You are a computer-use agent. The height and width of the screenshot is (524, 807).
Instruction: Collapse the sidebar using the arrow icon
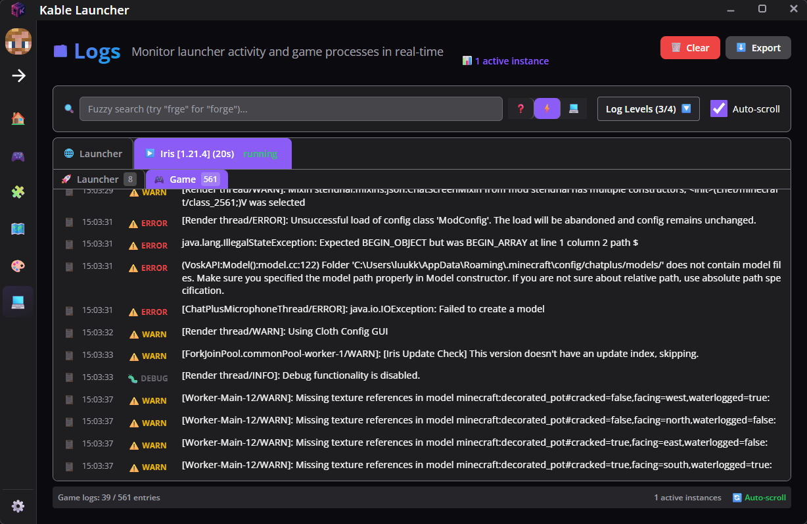(x=18, y=76)
